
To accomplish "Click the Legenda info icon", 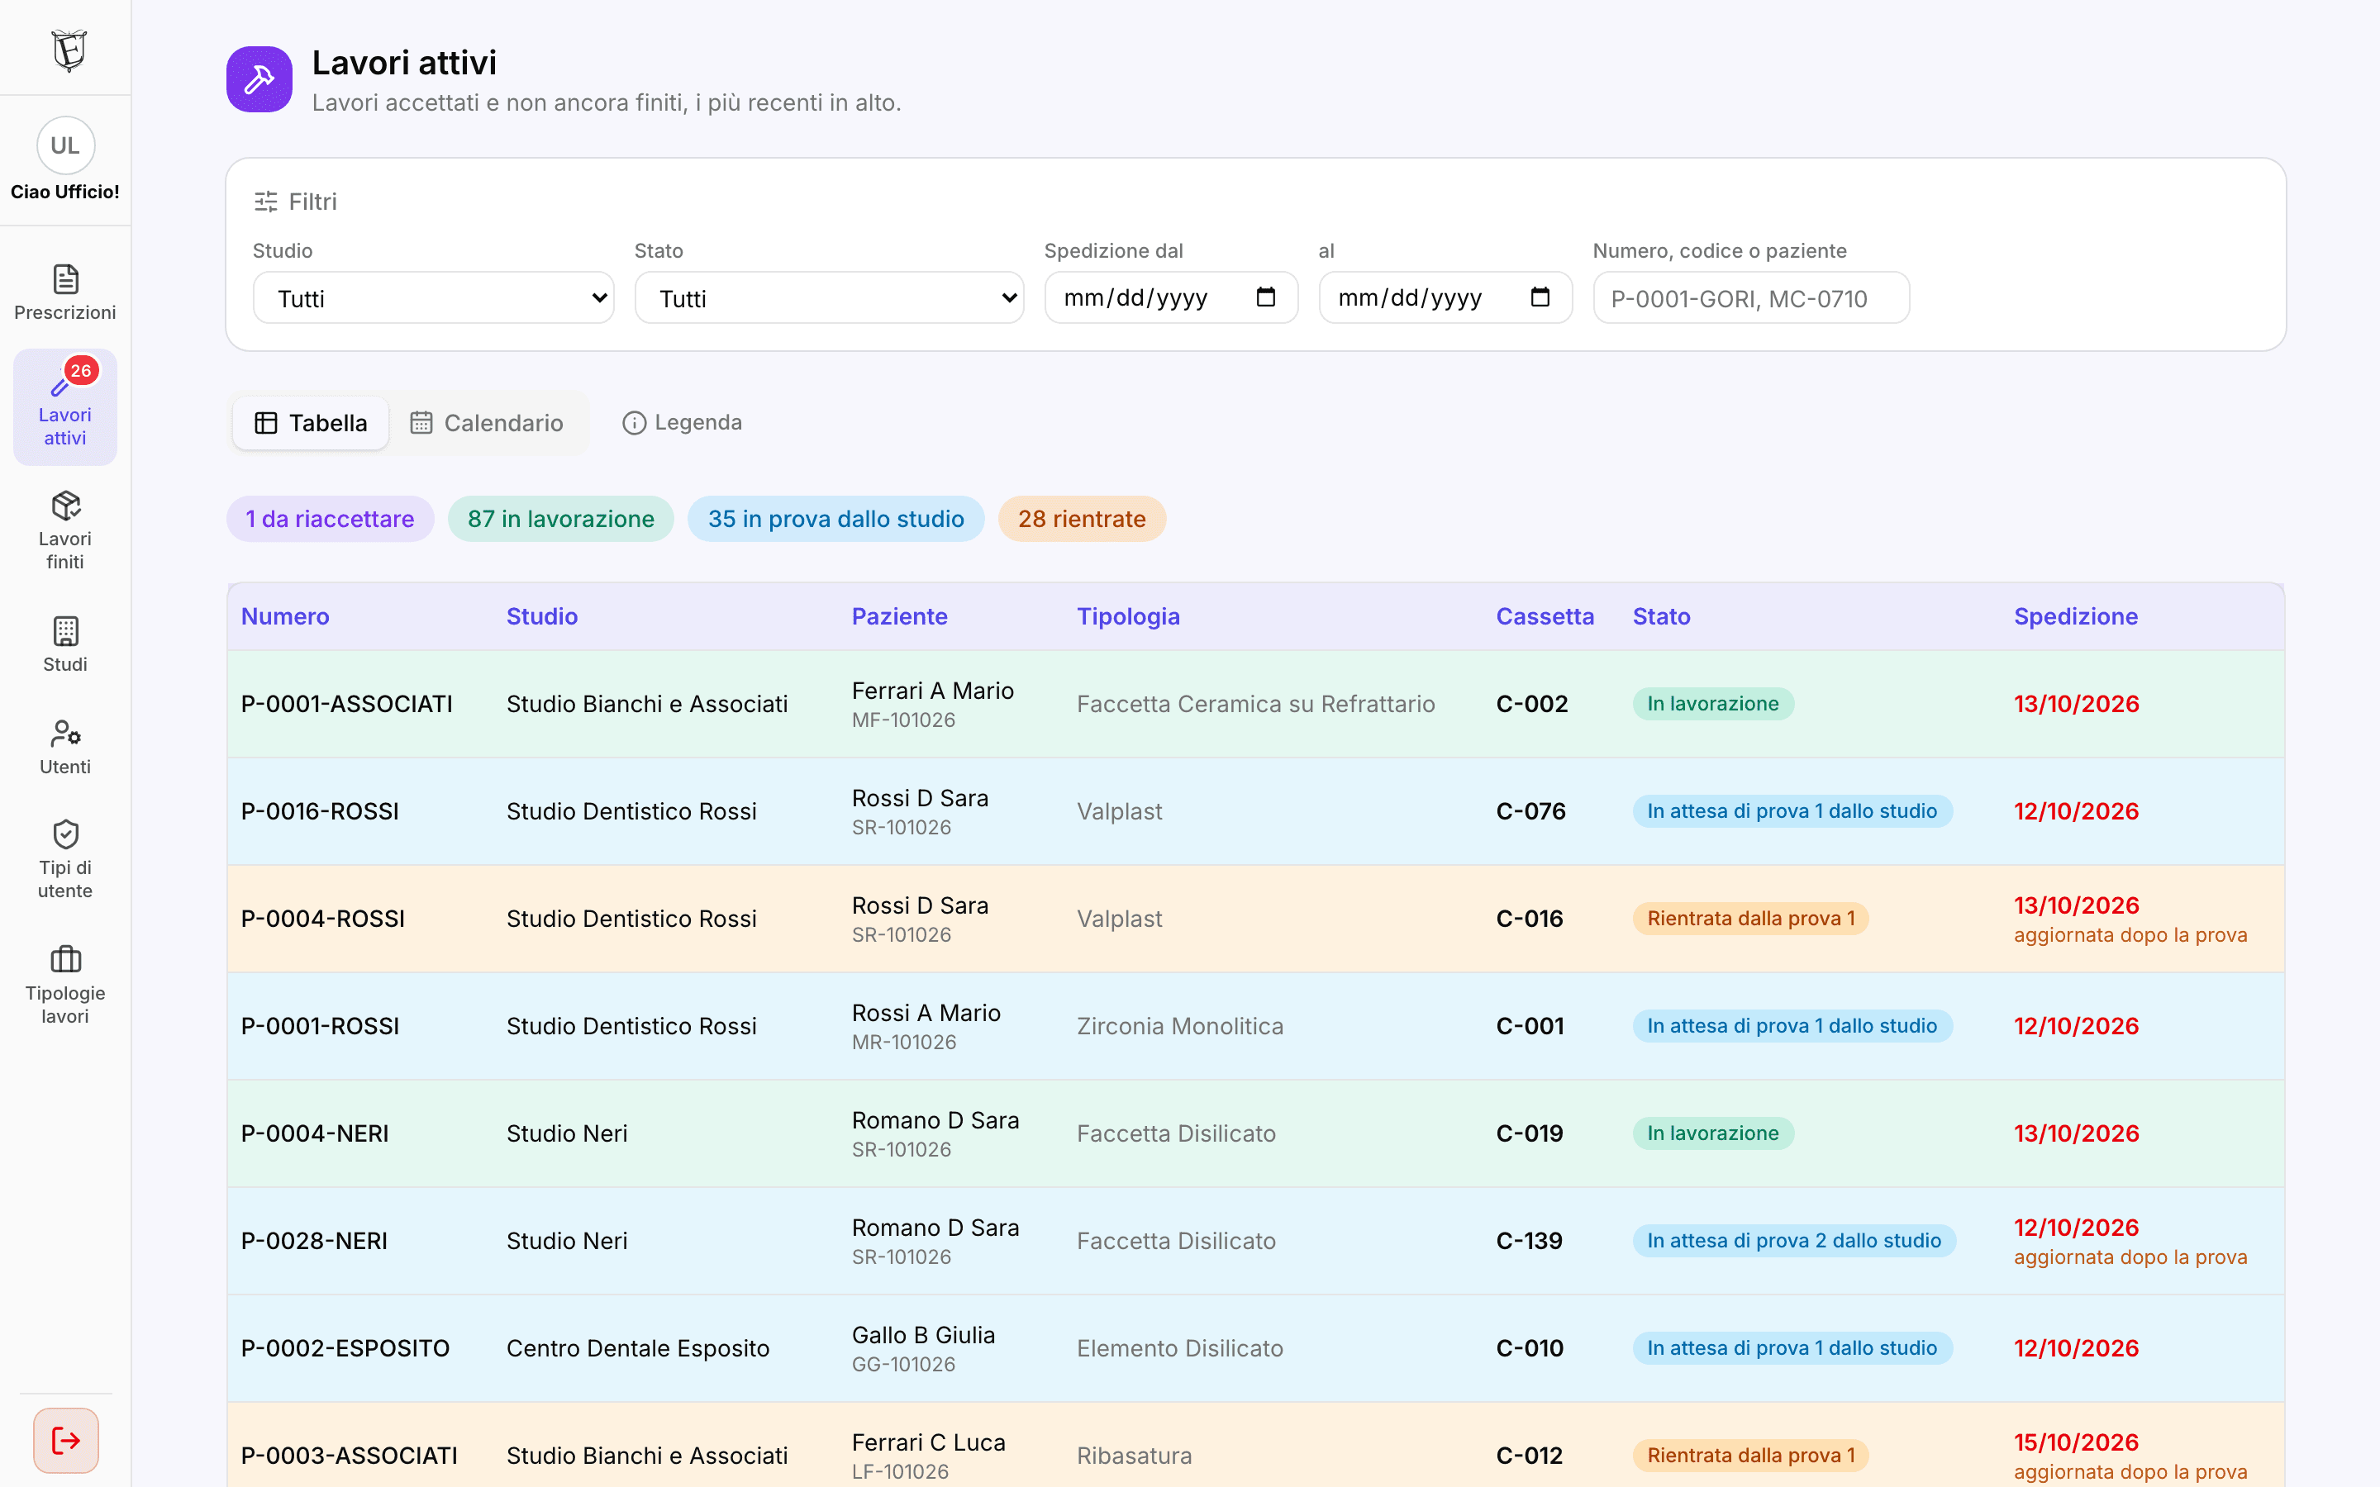I will click(x=635, y=423).
